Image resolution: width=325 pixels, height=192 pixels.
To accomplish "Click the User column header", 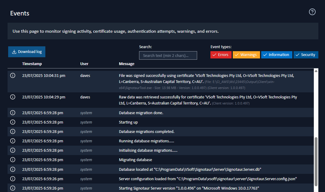I will coord(84,64).
